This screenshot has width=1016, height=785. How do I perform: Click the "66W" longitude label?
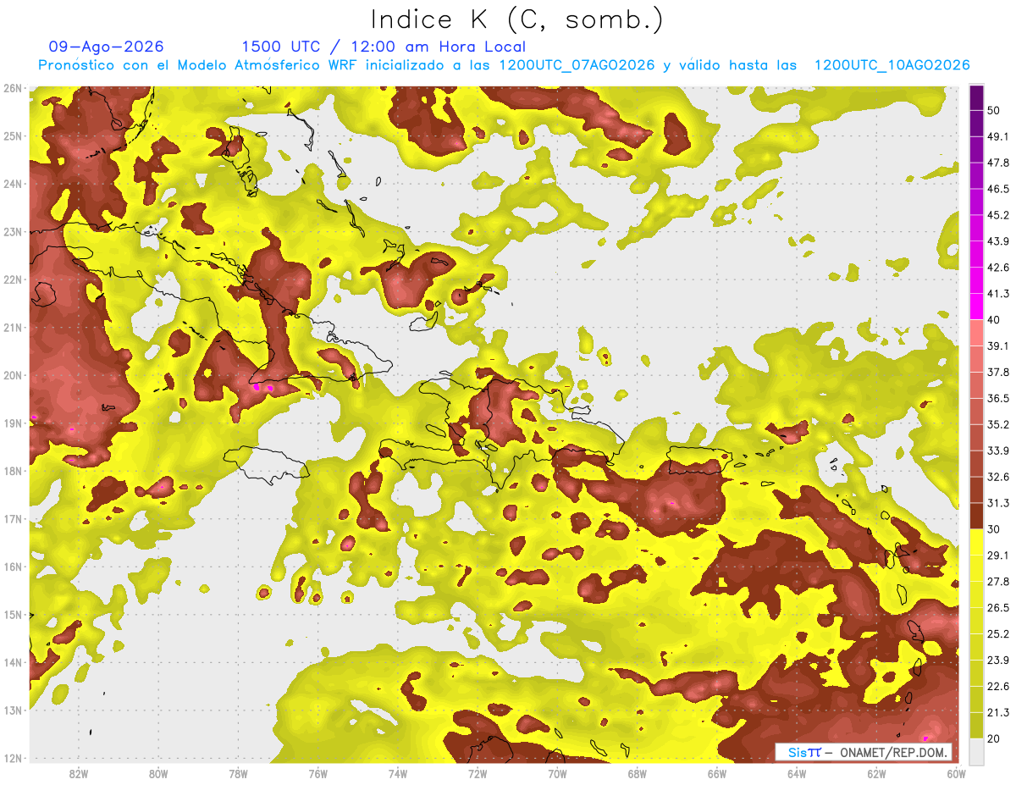(x=717, y=773)
